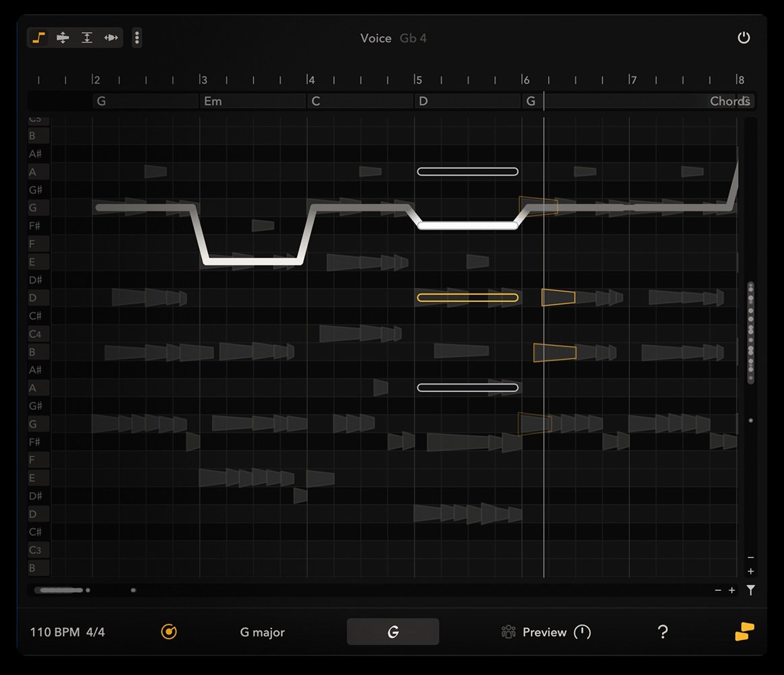The width and height of the screenshot is (784, 675).
Task: Open the Voice Gb 4 selector
Action: coord(393,38)
